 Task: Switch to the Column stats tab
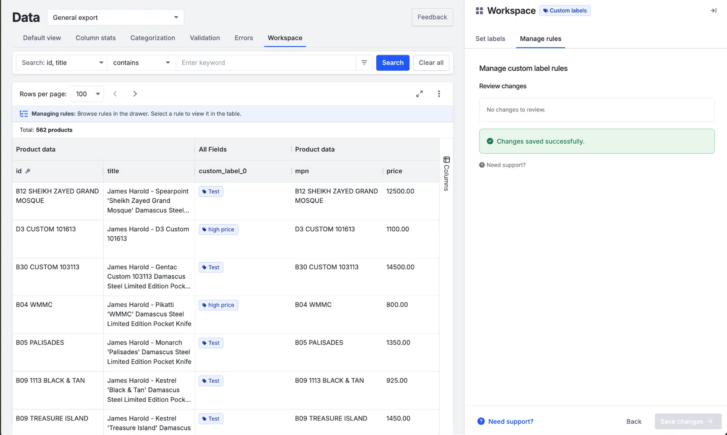click(x=95, y=38)
